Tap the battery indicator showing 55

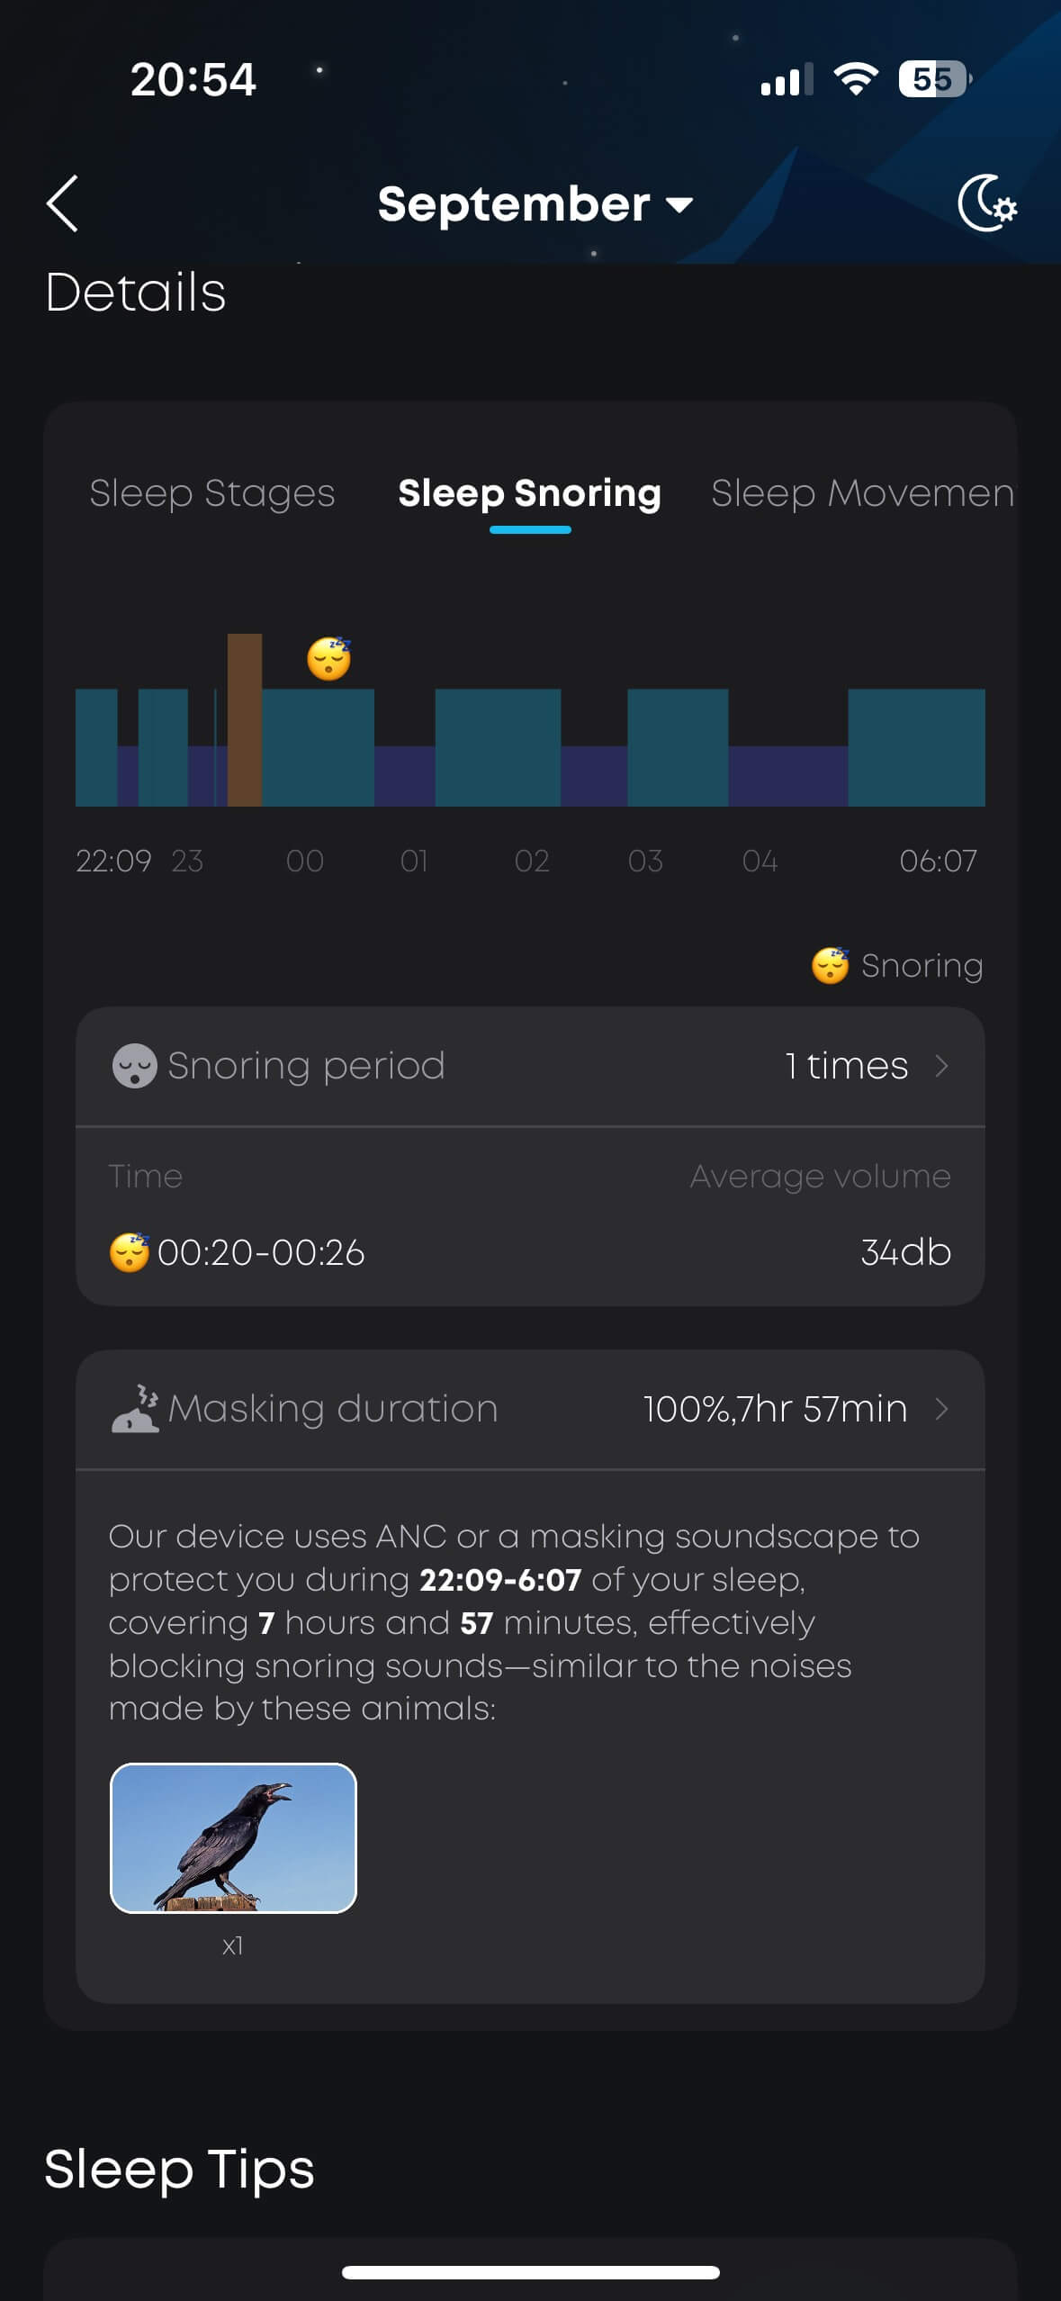coord(934,79)
